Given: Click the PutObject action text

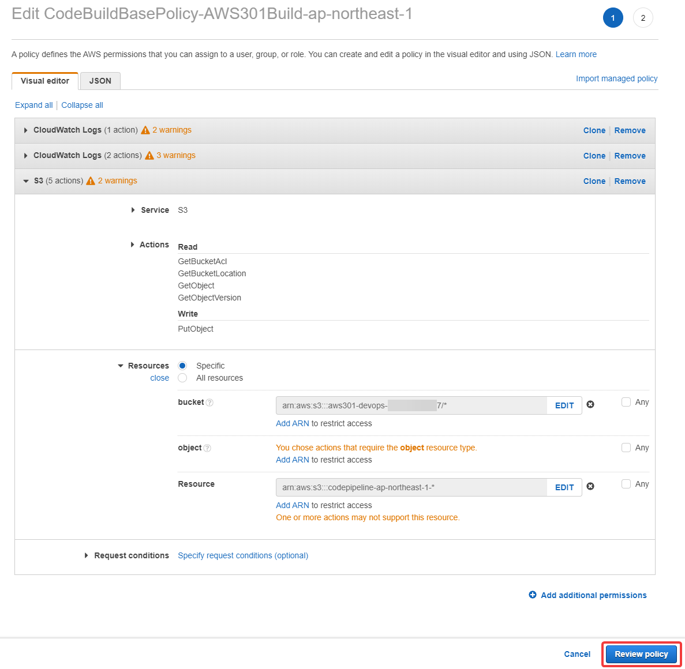Looking at the screenshot, I should point(195,329).
